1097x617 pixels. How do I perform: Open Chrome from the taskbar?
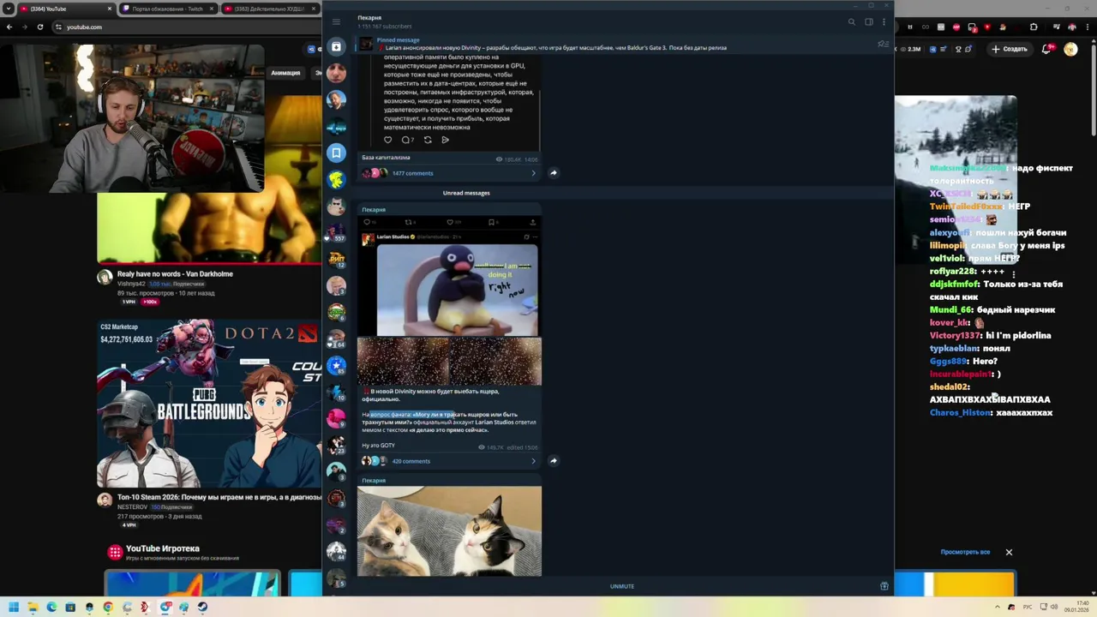pyautogui.click(x=108, y=607)
